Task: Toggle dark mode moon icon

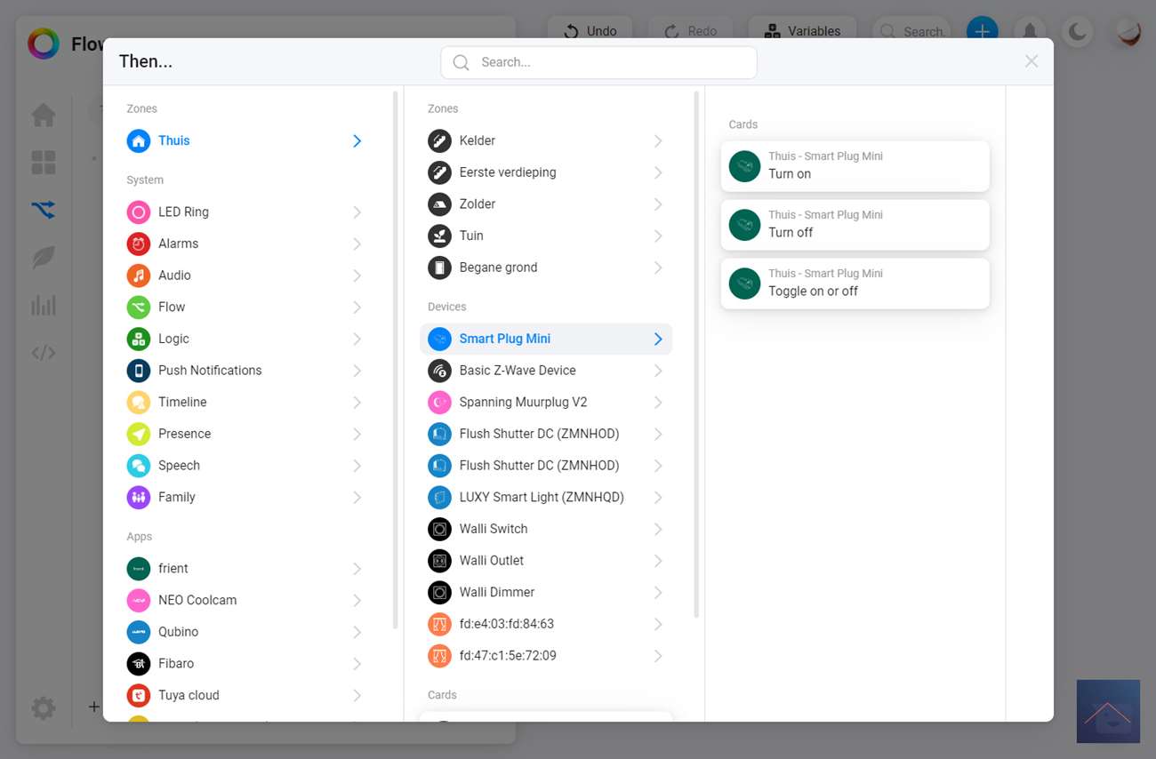Action: [x=1078, y=32]
